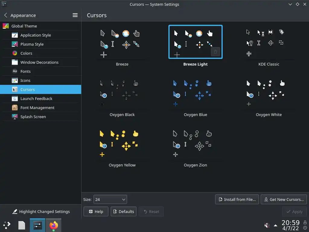The width and height of the screenshot is (309, 232).
Task: Click the lock screen tray icon
Action: tap(305, 223)
